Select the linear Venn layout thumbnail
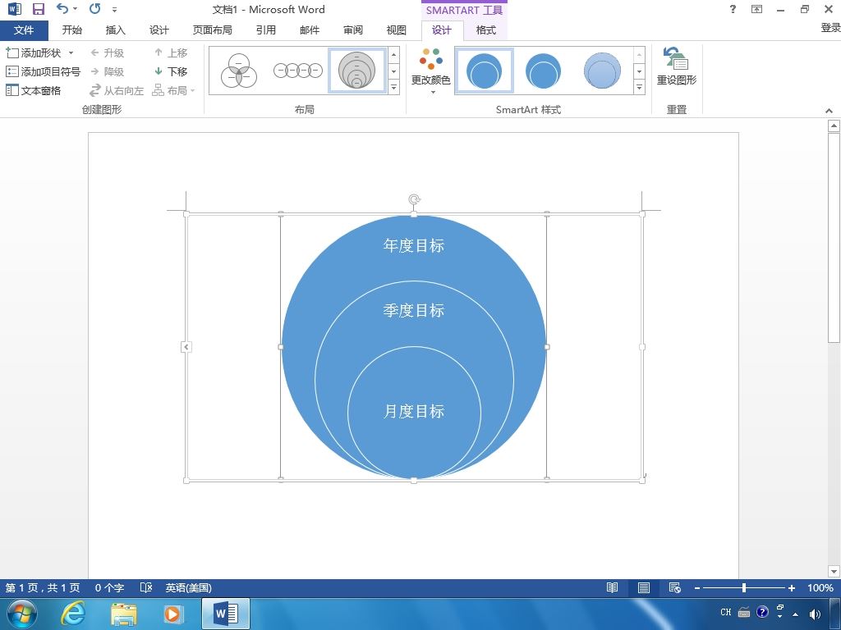This screenshot has width=841, height=630. 297,71
